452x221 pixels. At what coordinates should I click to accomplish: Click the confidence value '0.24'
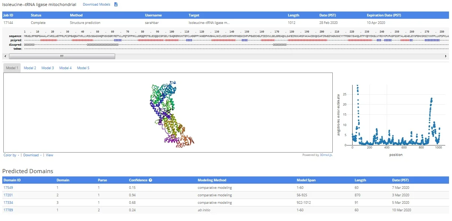133,210
